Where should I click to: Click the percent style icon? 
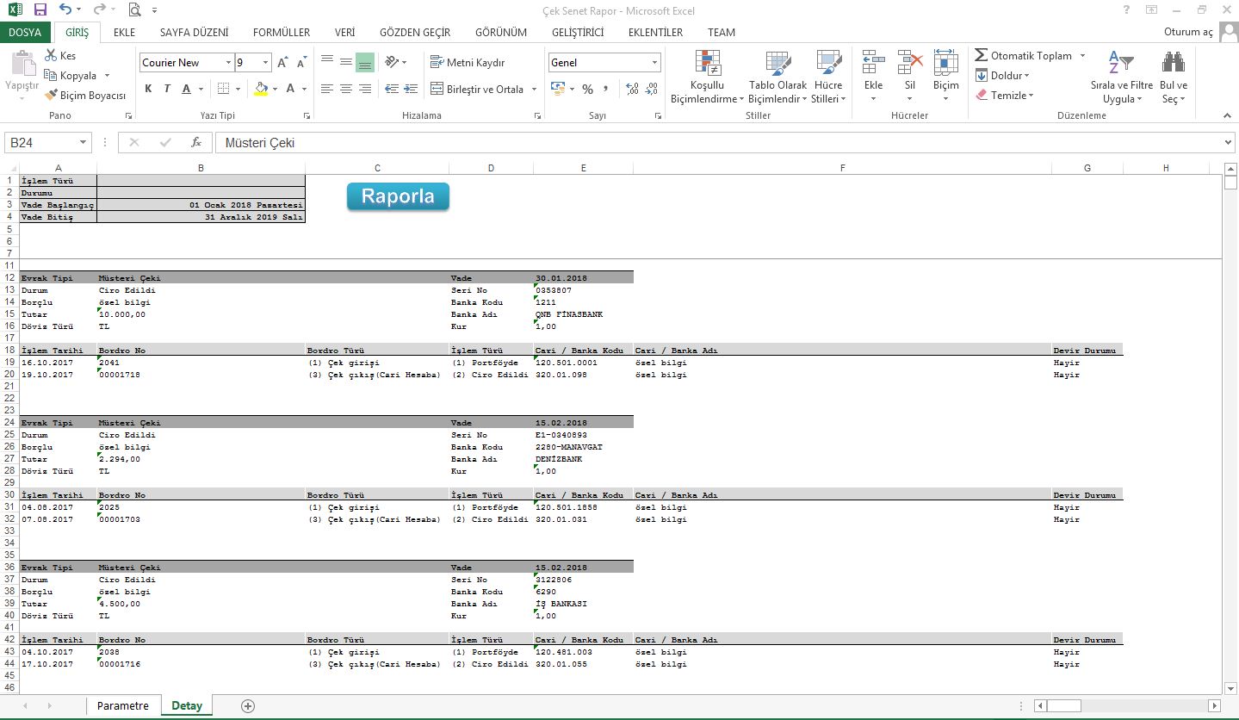click(x=587, y=90)
